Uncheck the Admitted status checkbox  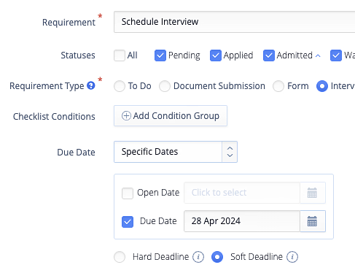point(269,55)
